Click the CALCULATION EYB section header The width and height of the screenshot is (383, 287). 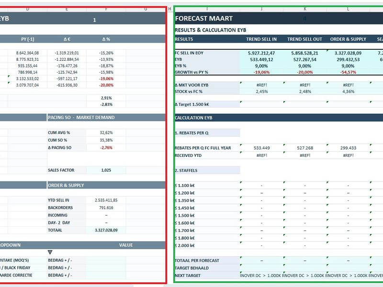pos(193,118)
